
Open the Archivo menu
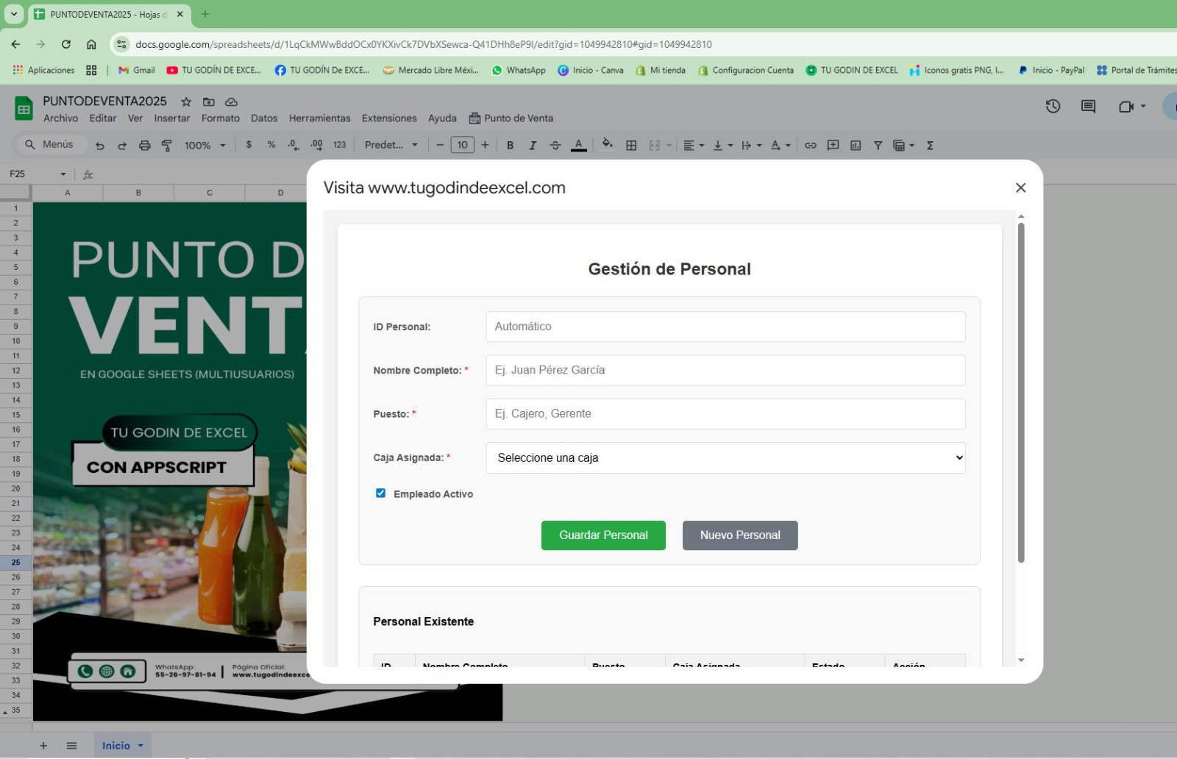[60, 118]
